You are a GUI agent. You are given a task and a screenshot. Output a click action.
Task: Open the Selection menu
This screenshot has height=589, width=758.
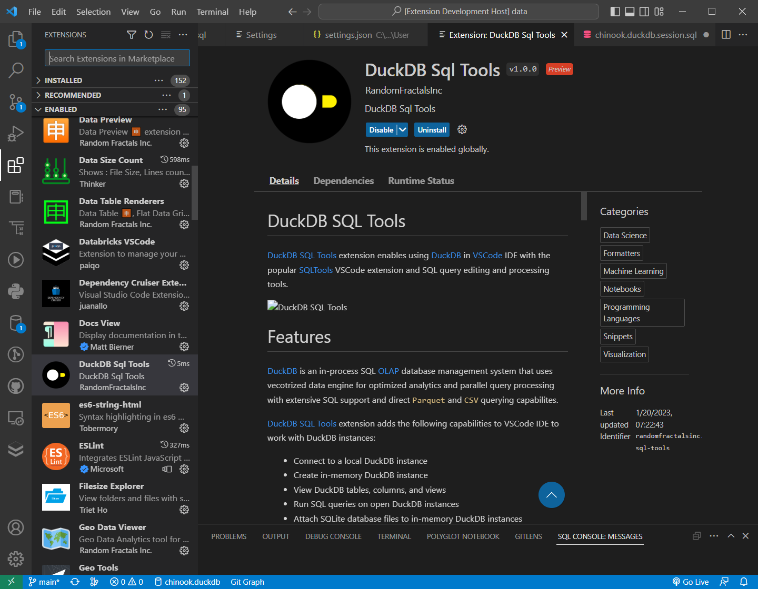pyautogui.click(x=93, y=12)
